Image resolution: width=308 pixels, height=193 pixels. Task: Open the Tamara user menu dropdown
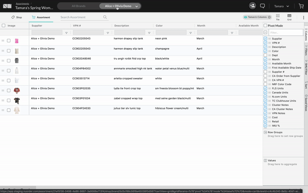tap(281, 6)
